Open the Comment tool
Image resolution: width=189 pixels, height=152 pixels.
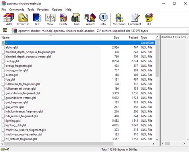(134, 19)
